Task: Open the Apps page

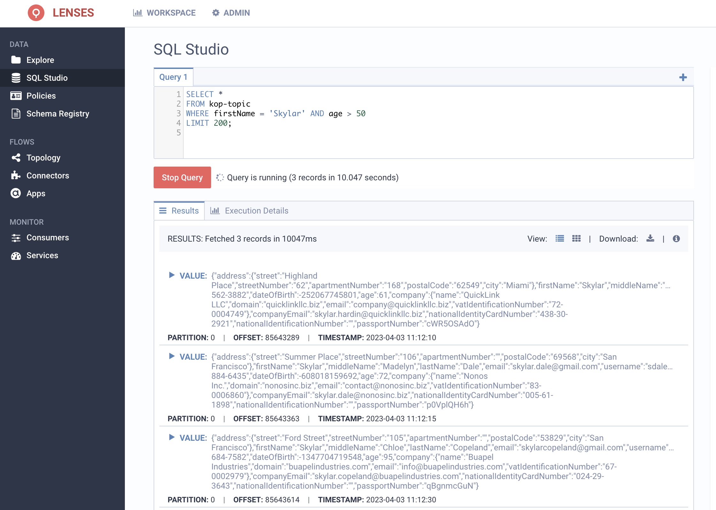Action: coord(35,193)
